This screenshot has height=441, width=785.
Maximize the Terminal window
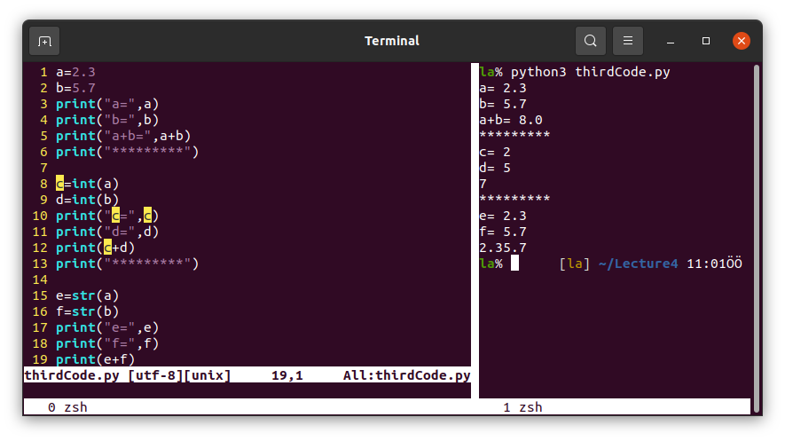[x=706, y=41]
